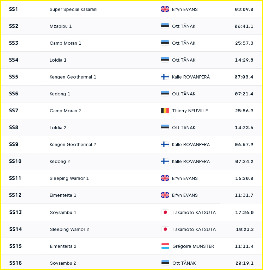Click the UK flag in SS12 Elmenteita row
Viewport: 263px width, 270px height.
[165, 195]
